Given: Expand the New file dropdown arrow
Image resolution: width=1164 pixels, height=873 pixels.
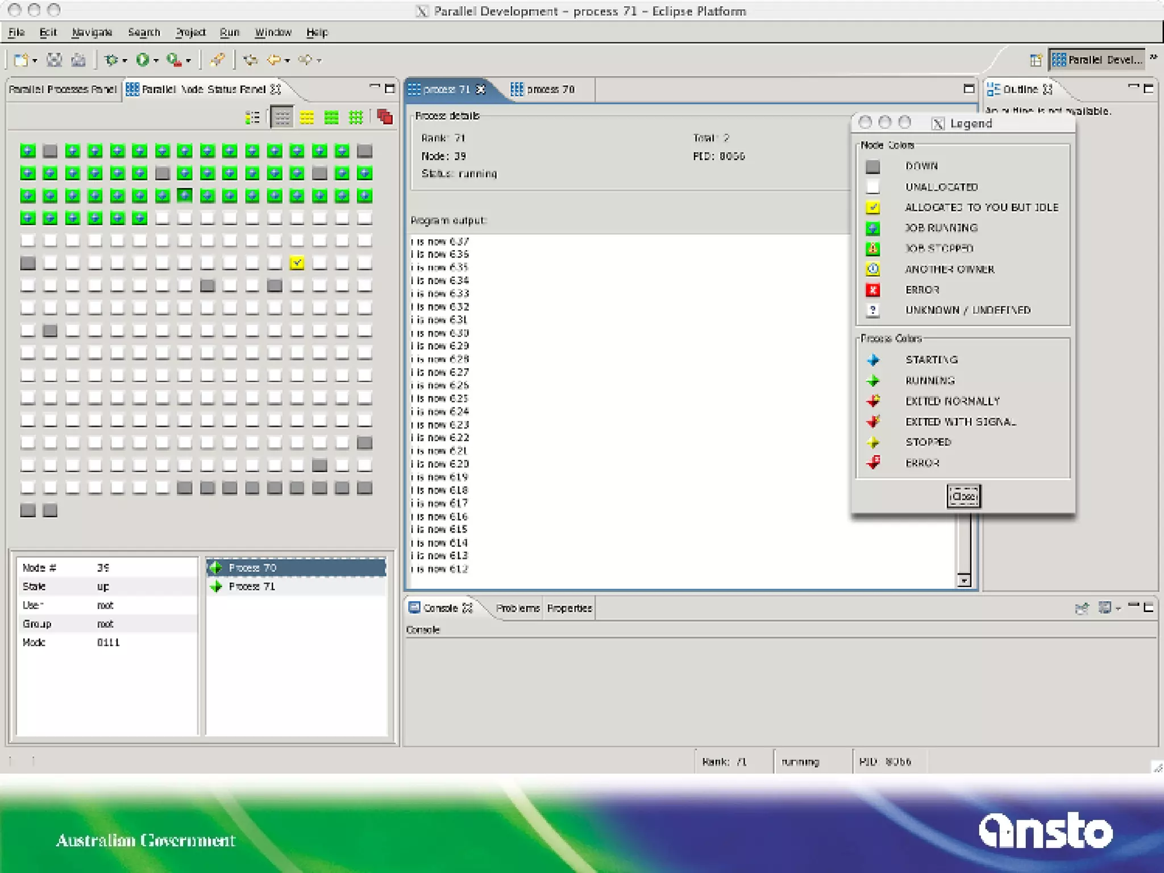Looking at the screenshot, I should coord(35,60).
